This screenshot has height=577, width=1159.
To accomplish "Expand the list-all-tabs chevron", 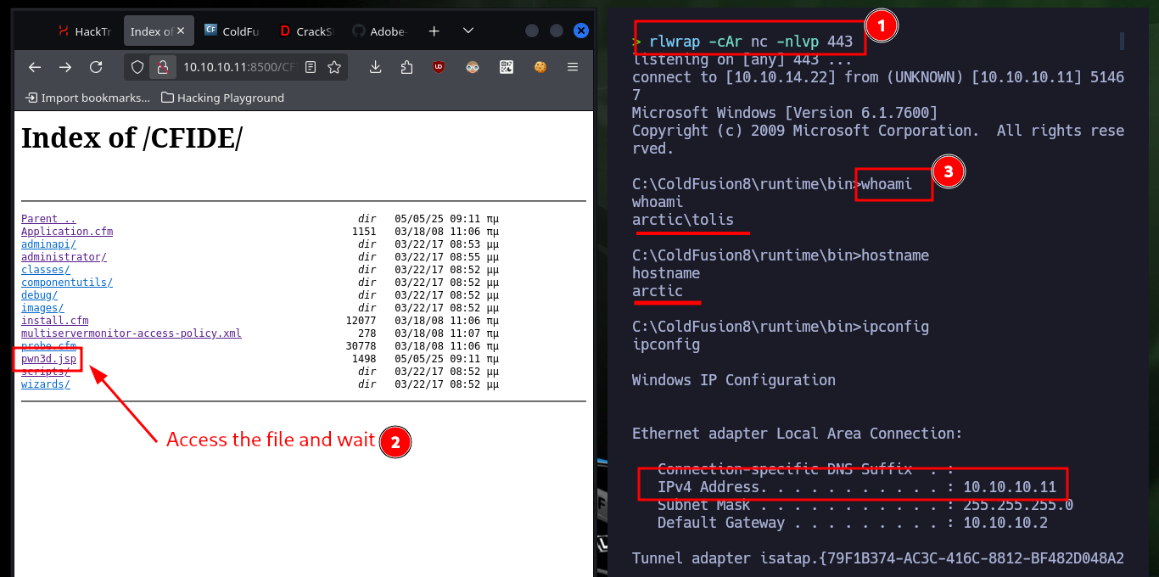I will (x=468, y=31).
